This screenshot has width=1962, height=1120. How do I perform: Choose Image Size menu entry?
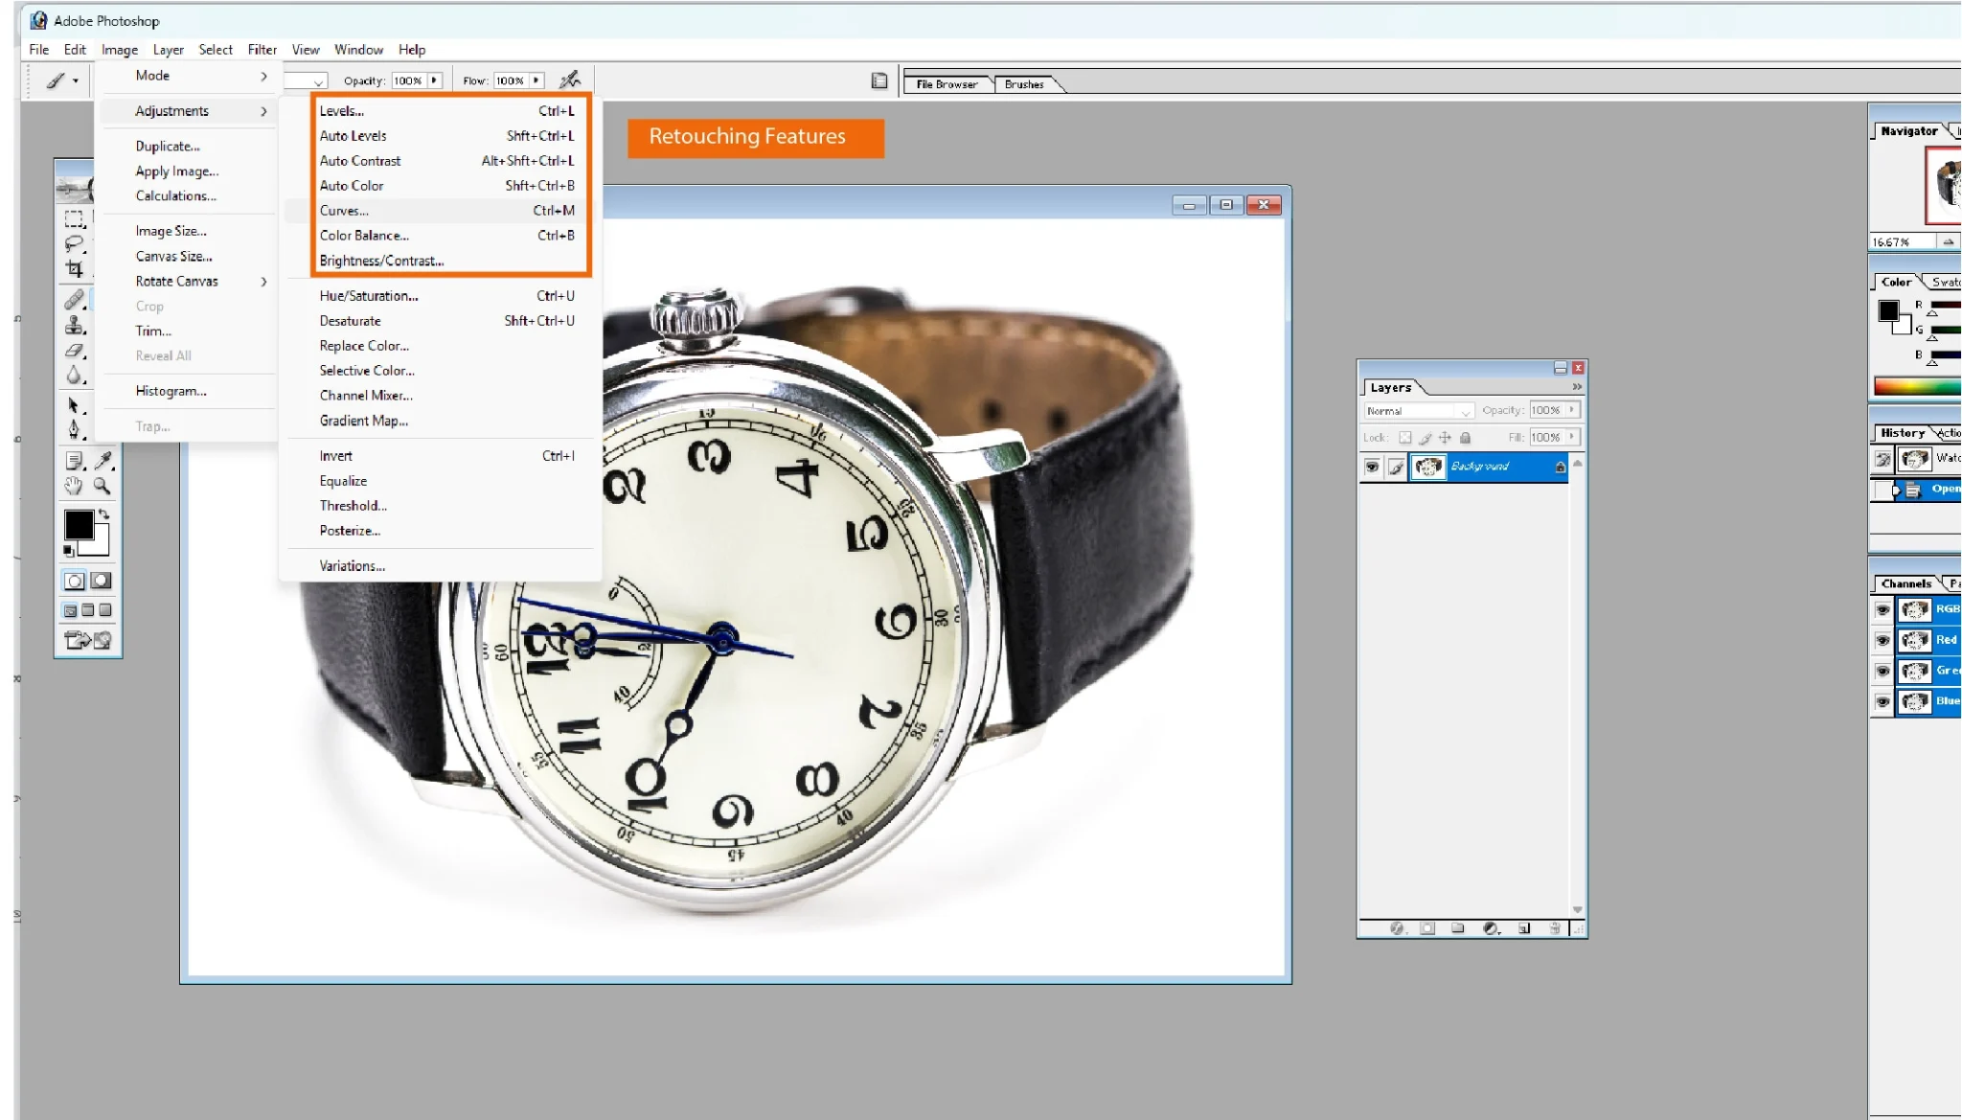(188, 231)
